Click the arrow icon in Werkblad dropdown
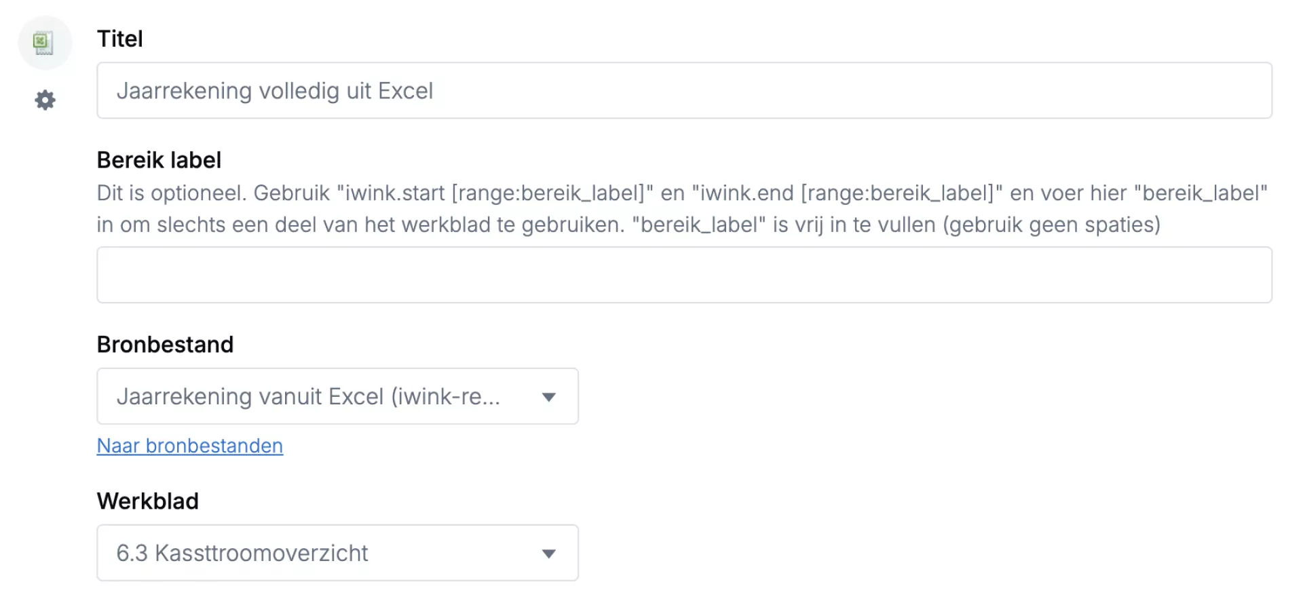Viewport: 1303px width, 616px height. pos(549,554)
